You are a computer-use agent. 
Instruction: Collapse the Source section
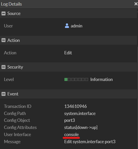[3, 13]
